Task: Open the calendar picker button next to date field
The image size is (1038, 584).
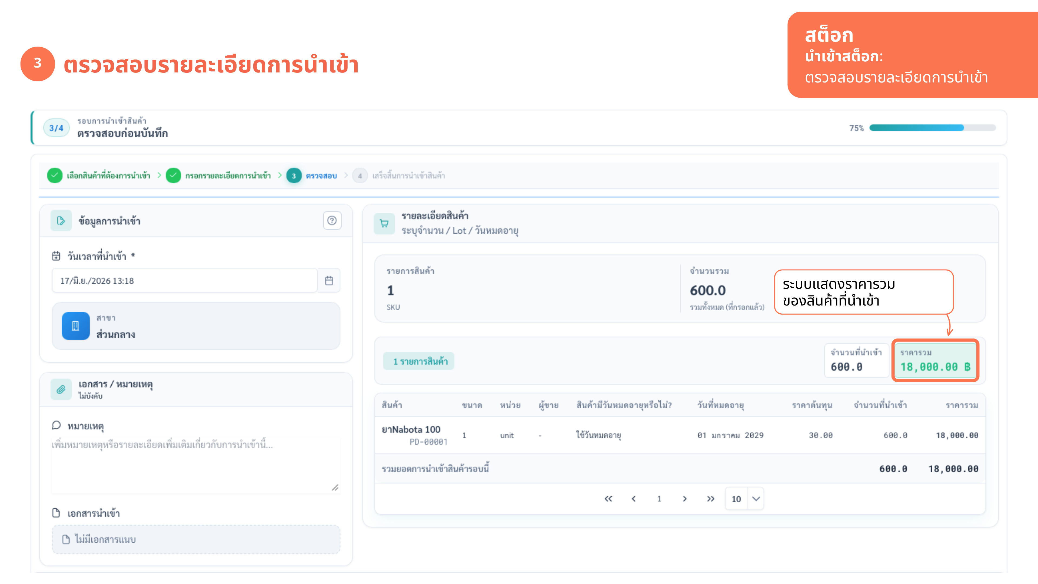Action: [329, 281]
